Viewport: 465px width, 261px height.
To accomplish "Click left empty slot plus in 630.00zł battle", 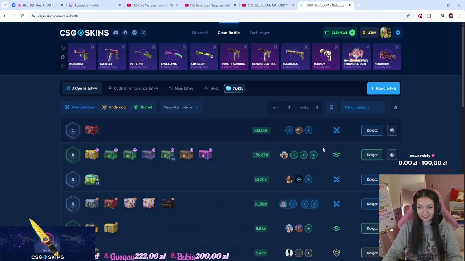I will pos(289,130).
